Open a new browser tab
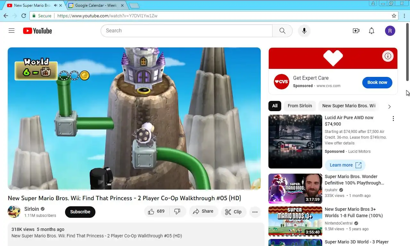Screen dimensions: 410x246 134,5
